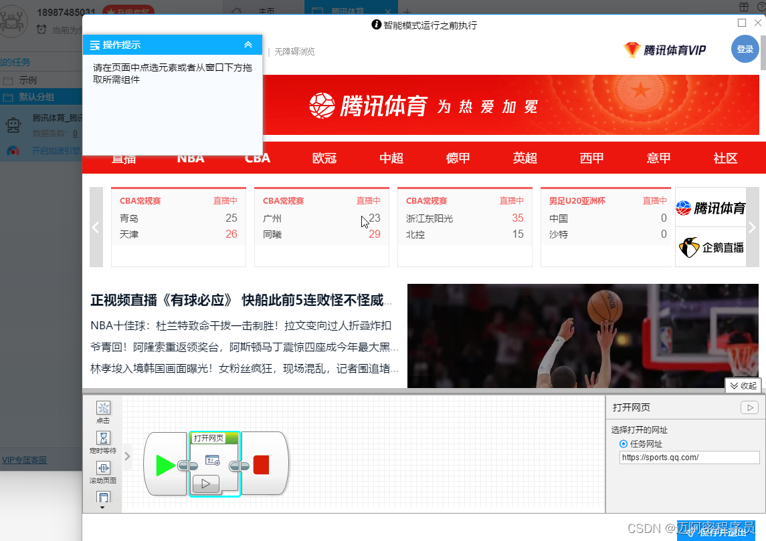This screenshot has width=766, height=541.
Task: Open the 直播 navigation tab
Action: tap(124, 158)
